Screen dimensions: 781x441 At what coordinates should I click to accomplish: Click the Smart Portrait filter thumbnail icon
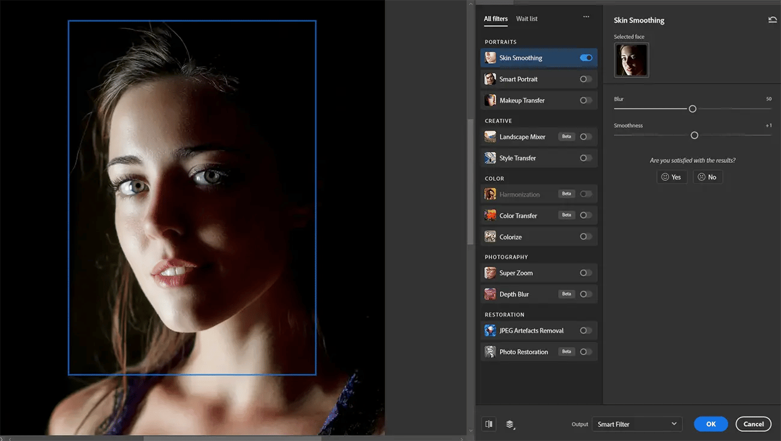490,79
